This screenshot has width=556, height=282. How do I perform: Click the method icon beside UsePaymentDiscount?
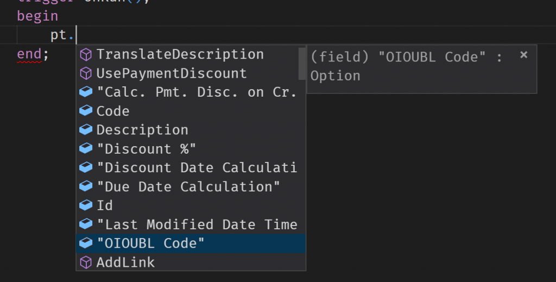click(x=86, y=73)
